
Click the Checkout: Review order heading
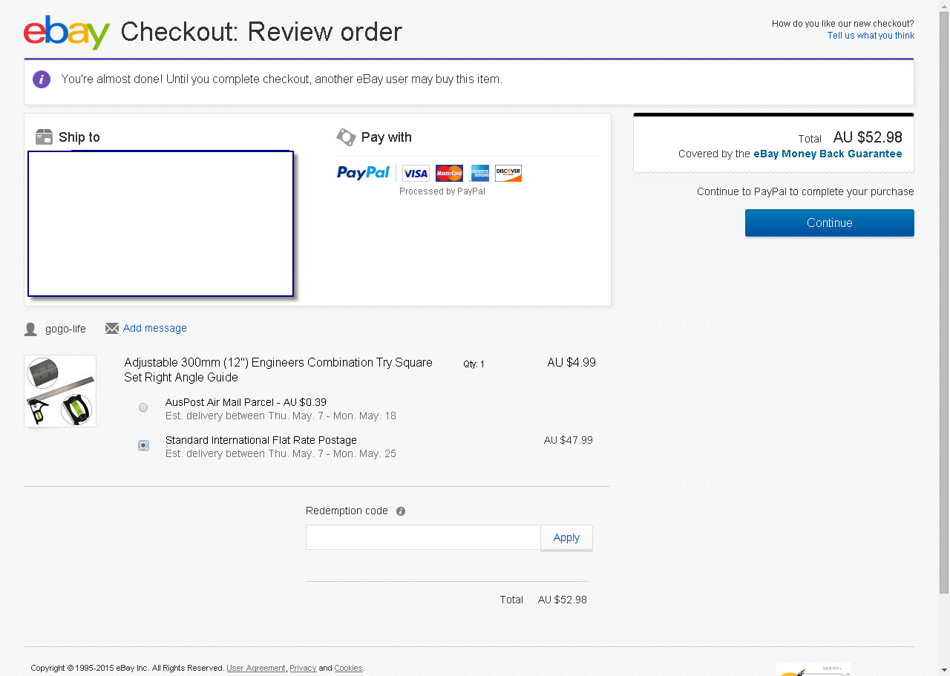click(x=261, y=32)
